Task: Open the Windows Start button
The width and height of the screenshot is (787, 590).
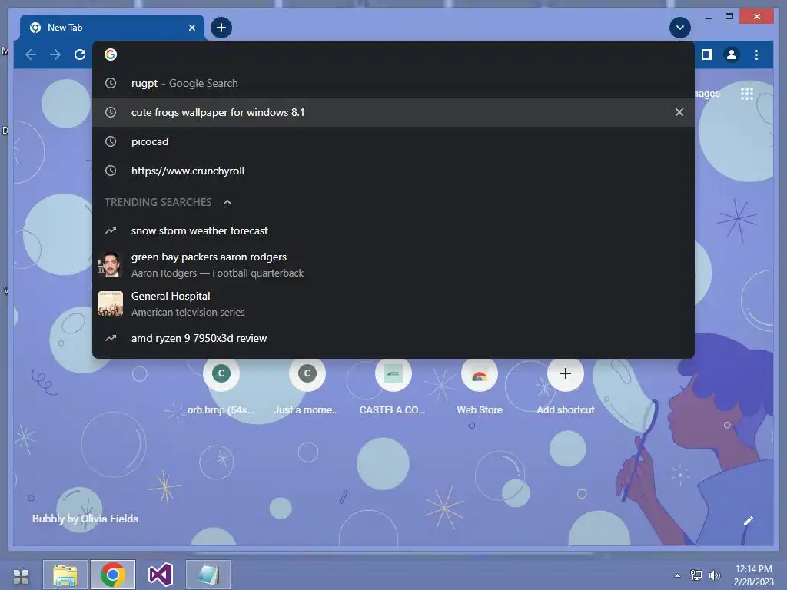Action: pyautogui.click(x=21, y=576)
